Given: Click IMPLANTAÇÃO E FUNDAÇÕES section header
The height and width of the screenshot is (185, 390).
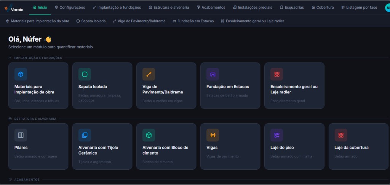Looking at the screenshot, I should (x=38, y=58).
